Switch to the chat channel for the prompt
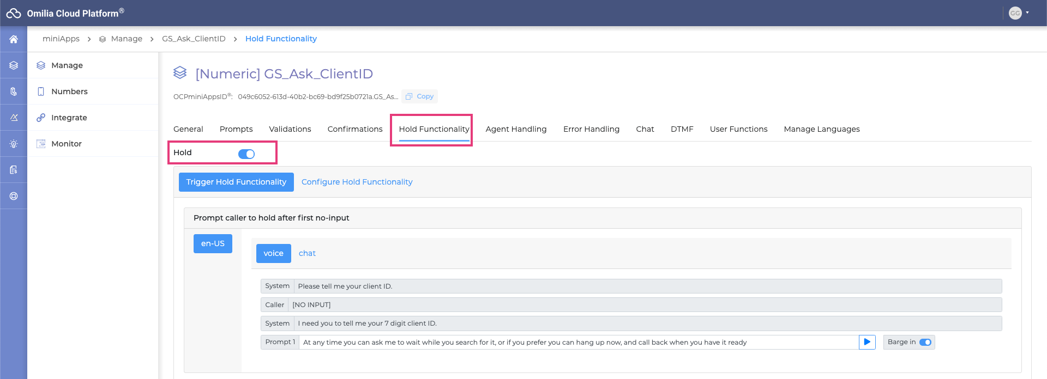 (x=307, y=253)
